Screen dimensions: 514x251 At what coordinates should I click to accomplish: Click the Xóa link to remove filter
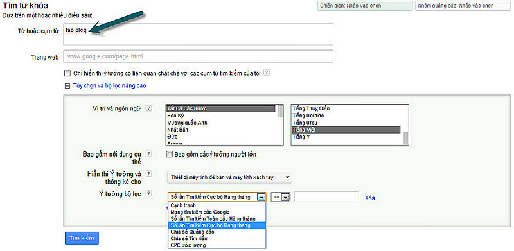370,198
